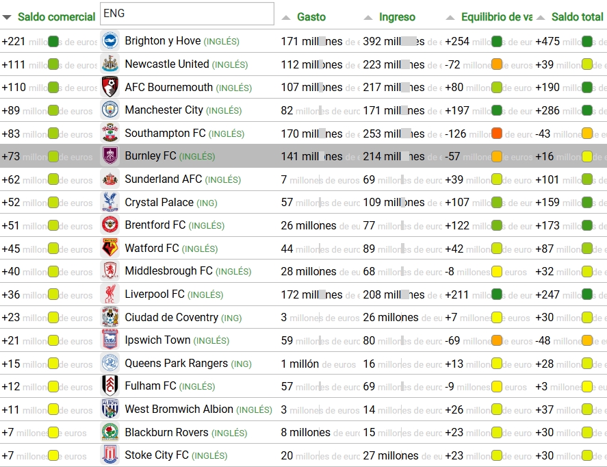Select the Watford FC club badge

(109, 249)
